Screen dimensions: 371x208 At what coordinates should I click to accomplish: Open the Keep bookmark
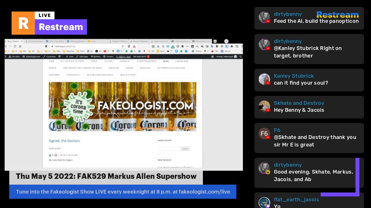160,51
